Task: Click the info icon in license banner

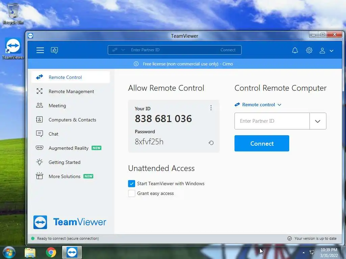Action: tap(136, 64)
